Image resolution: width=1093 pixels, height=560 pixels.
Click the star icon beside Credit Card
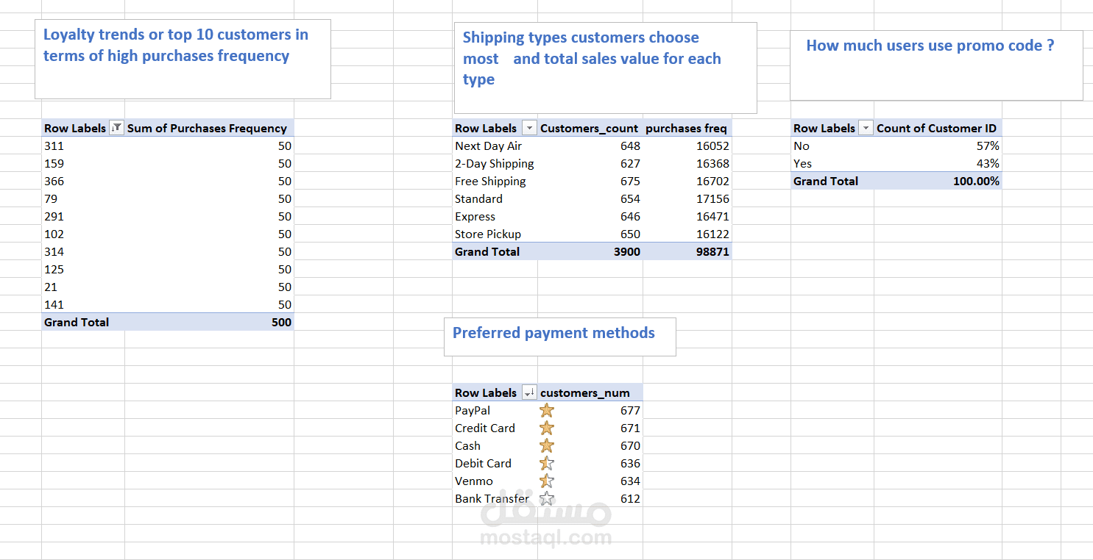[547, 428]
